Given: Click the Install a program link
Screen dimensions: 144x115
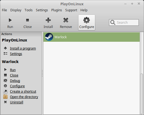Looking at the screenshot, I should tap(23, 48).
